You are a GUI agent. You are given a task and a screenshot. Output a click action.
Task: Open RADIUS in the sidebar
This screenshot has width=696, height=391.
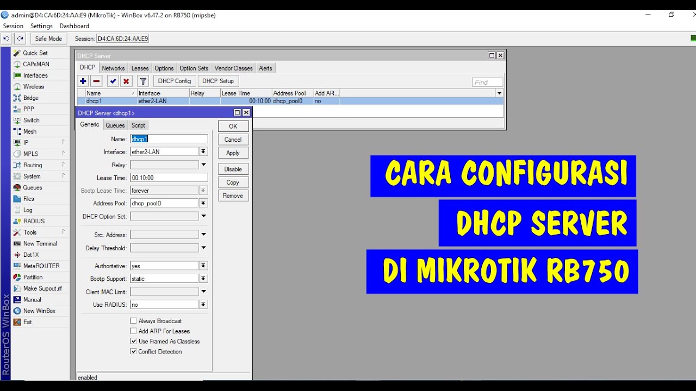pos(34,221)
